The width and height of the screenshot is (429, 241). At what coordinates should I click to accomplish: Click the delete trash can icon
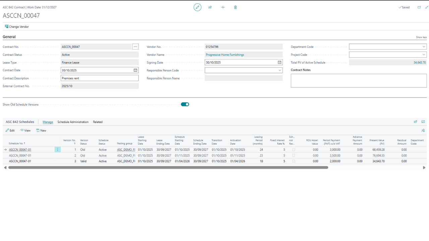(x=236, y=7)
